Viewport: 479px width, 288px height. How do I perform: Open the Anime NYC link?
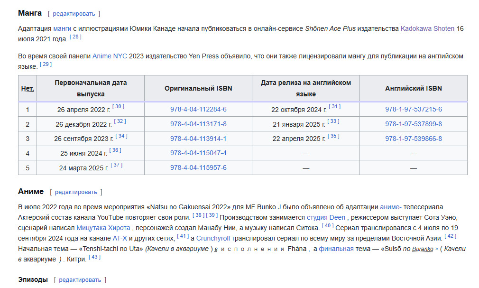(110, 56)
